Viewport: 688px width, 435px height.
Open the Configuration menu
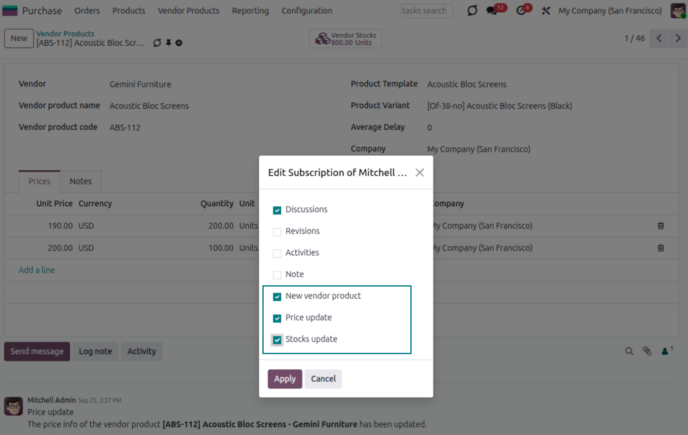(x=307, y=10)
